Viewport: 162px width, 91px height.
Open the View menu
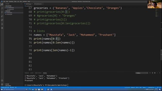(x=15, y=2)
